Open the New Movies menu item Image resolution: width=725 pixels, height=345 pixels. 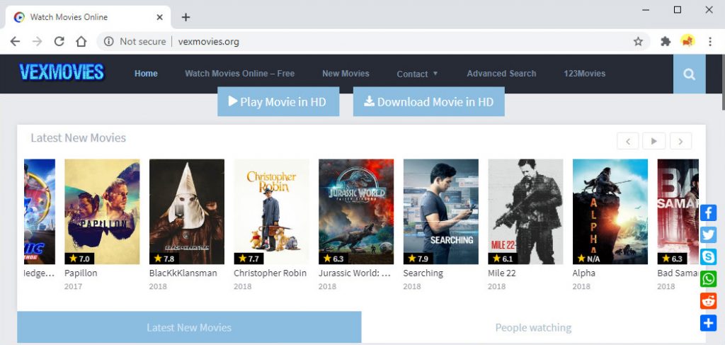[x=346, y=74]
